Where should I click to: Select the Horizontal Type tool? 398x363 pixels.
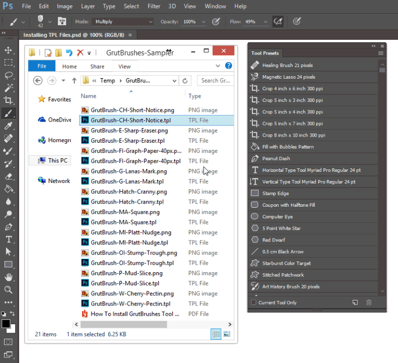pos(8,239)
